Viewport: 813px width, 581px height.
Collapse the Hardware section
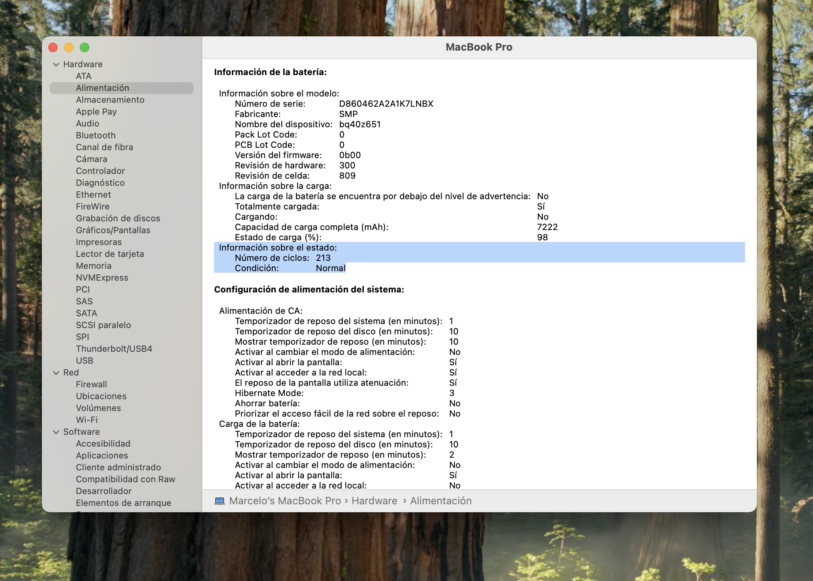point(56,64)
